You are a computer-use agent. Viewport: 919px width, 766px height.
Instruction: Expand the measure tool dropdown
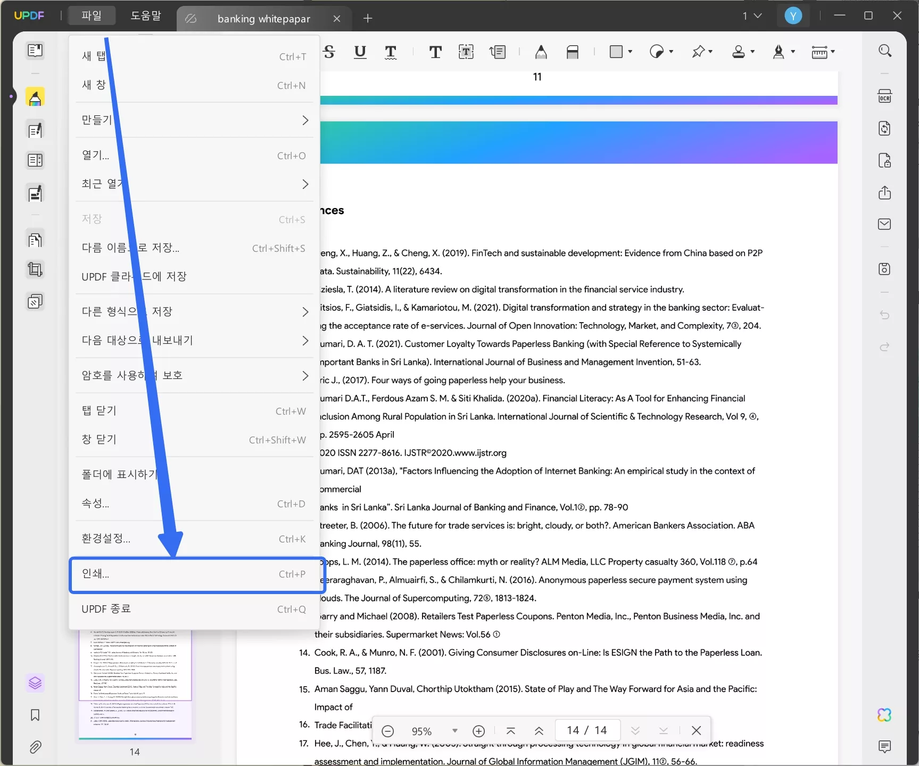(x=833, y=52)
